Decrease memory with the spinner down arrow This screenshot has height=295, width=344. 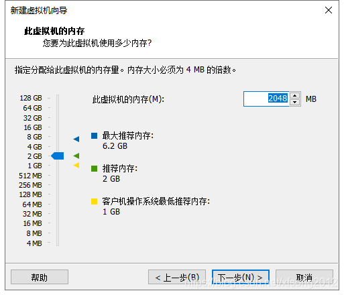point(295,102)
